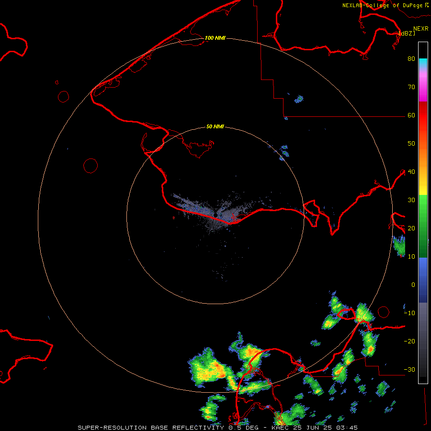The height and width of the screenshot is (431, 431).
Task: Click the -30 value on the dBZ scale
Action: [409, 370]
